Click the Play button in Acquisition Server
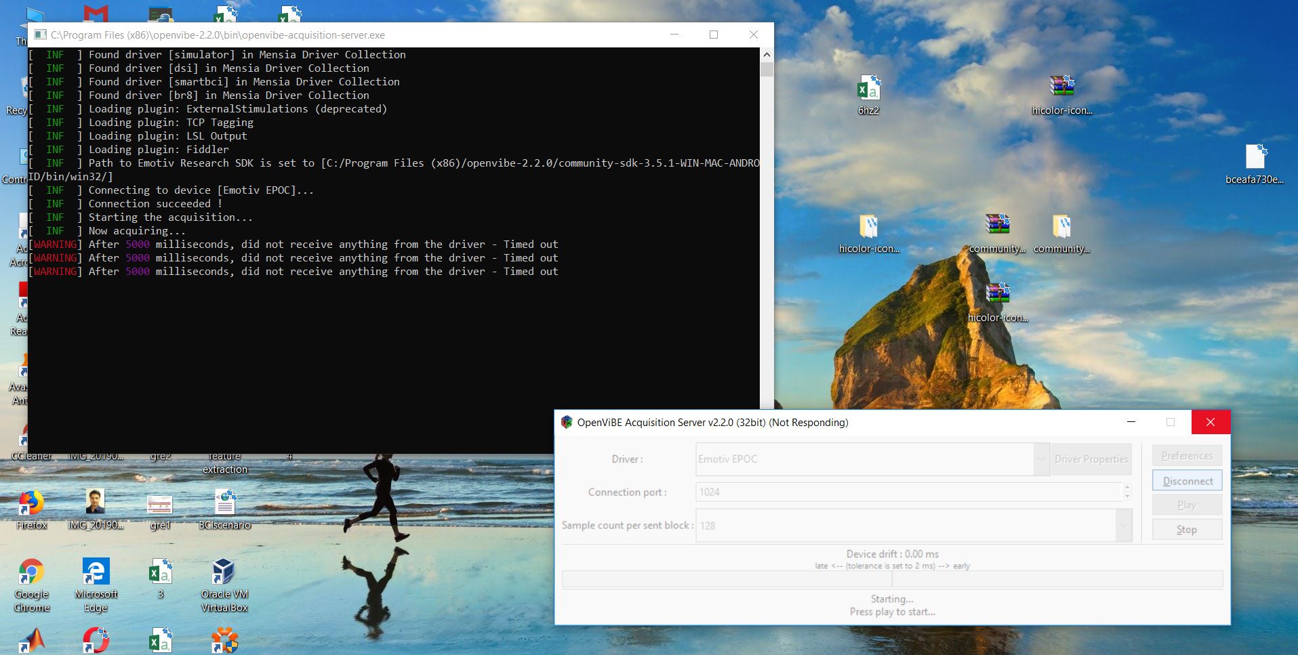This screenshot has height=655, width=1298. 1188,505
